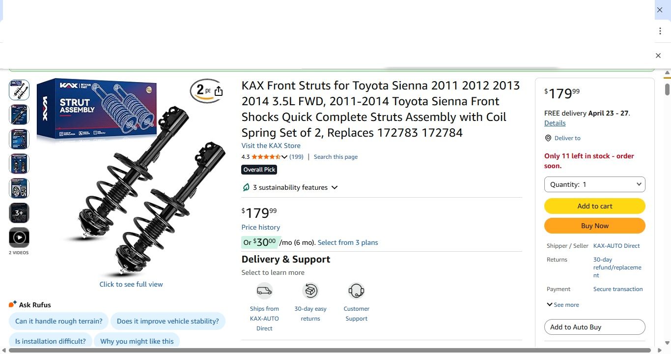Open the Quantity dropdown

tap(594, 184)
